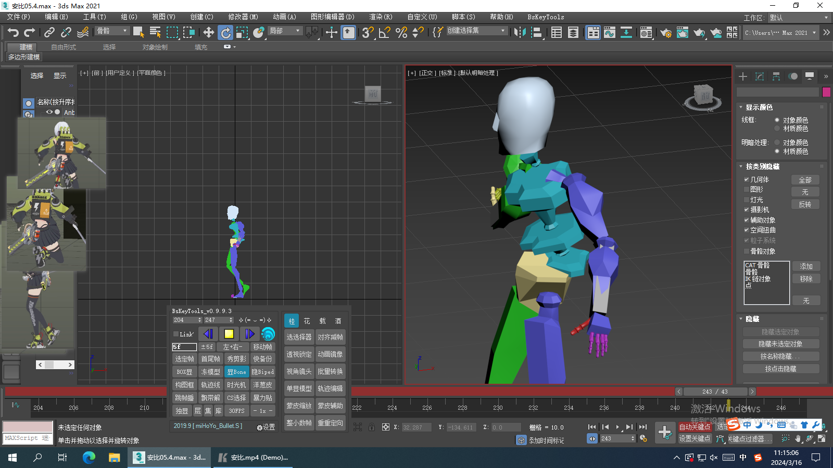This screenshot has height=468, width=833.
Task: Open the Curve Editor icon
Action: [610, 32]
